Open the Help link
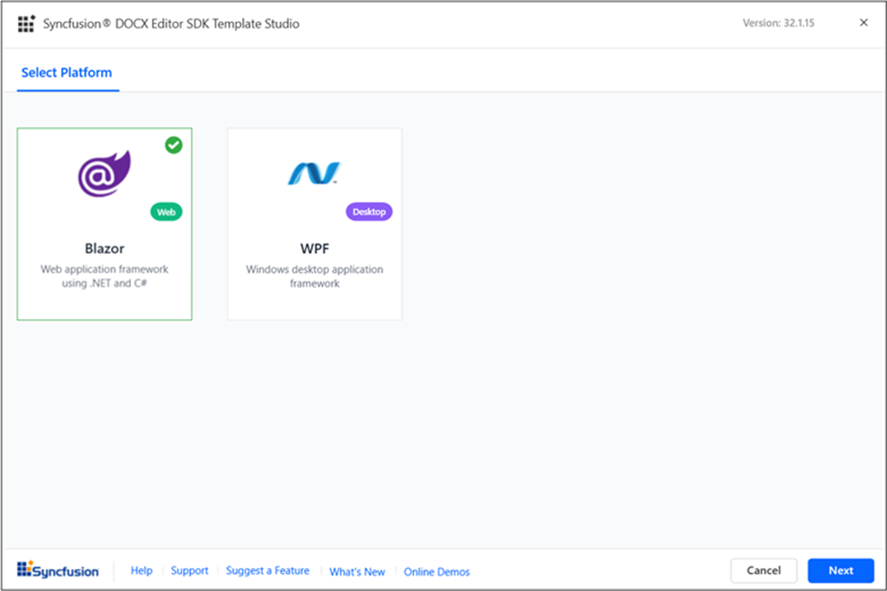 point(141,571)
